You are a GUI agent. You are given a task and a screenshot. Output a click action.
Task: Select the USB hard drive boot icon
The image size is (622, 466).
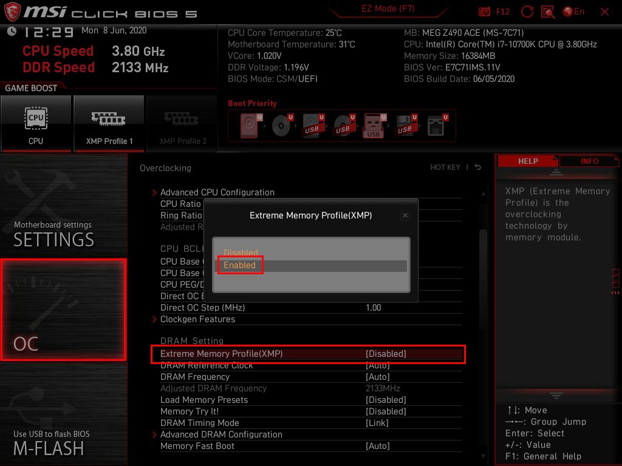[313, 126]
